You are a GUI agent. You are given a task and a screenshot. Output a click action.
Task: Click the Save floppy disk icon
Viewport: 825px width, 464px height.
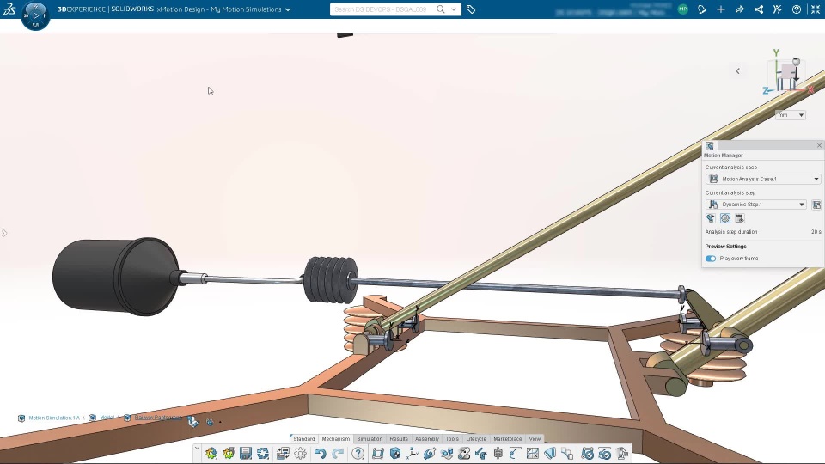tap(245, 454)
